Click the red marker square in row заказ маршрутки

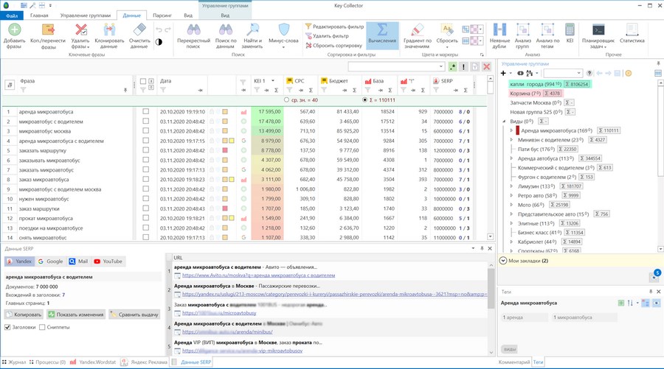[225, 208]
